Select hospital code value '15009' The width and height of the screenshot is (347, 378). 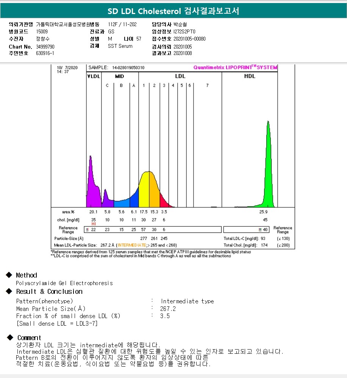(42, 31)
